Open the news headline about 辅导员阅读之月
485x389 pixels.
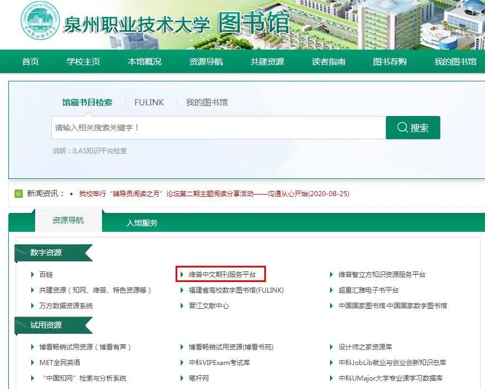click(x=214, y=194)
